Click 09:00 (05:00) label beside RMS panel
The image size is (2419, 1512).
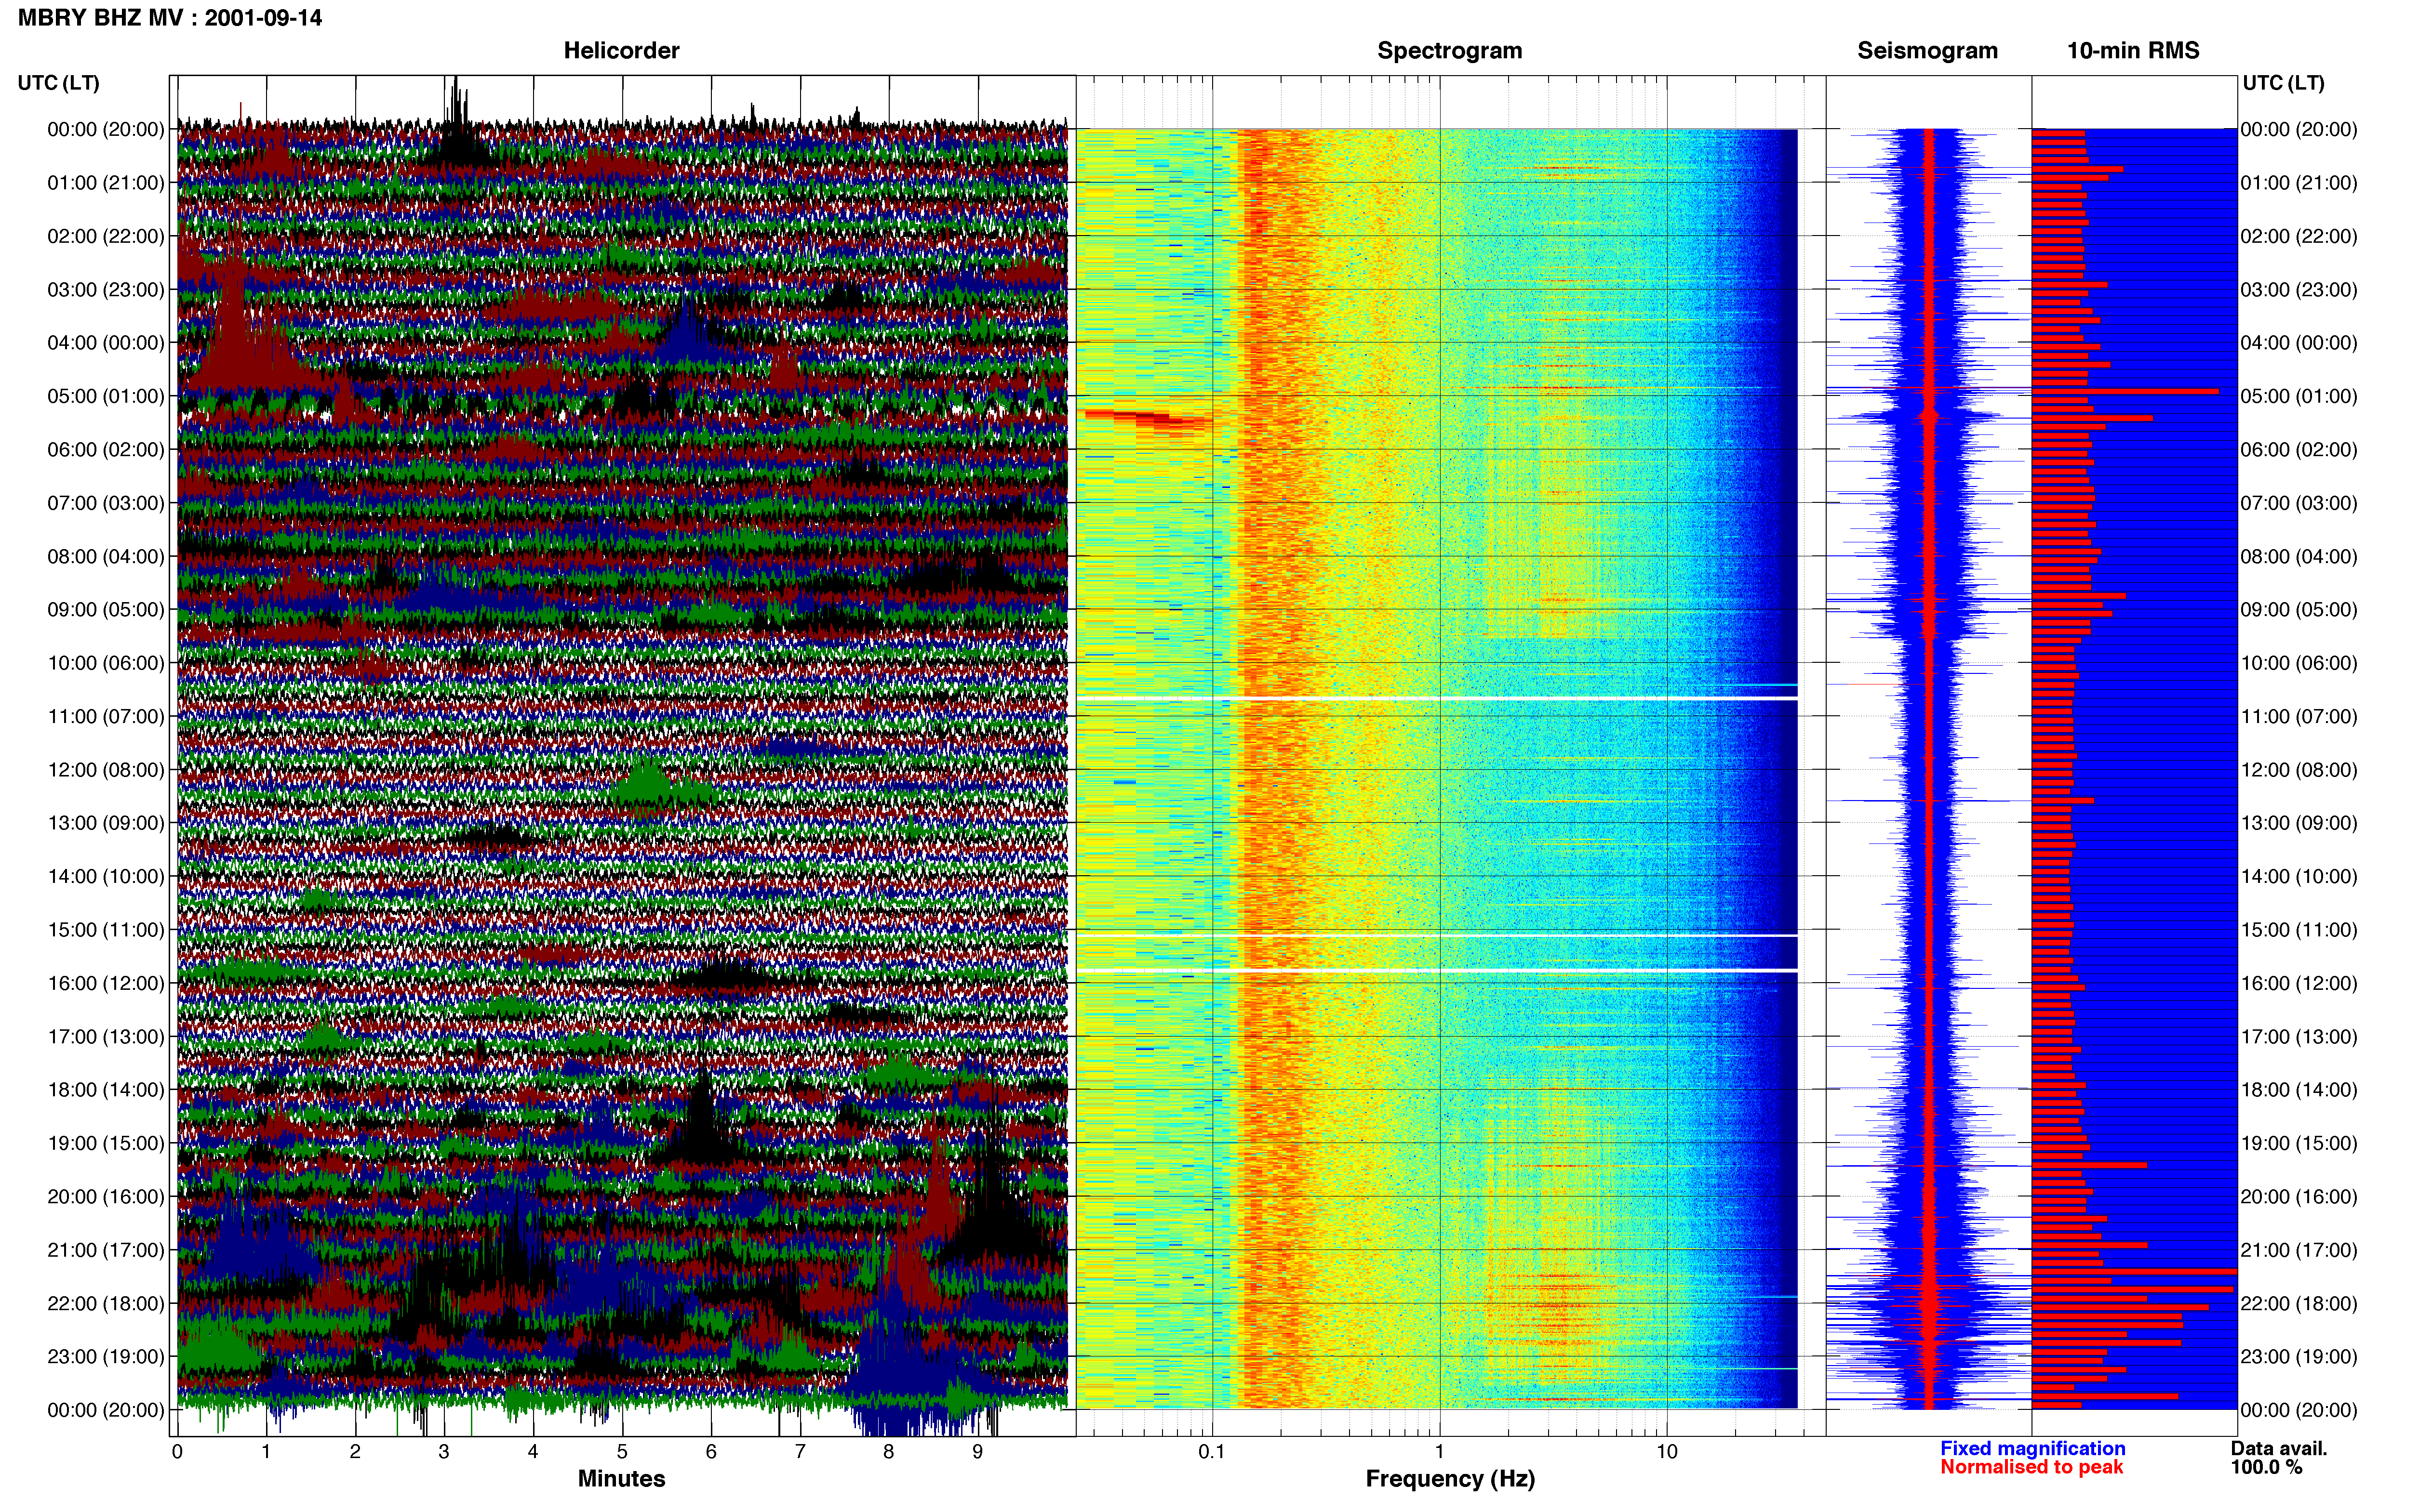tap(2299, 610)
